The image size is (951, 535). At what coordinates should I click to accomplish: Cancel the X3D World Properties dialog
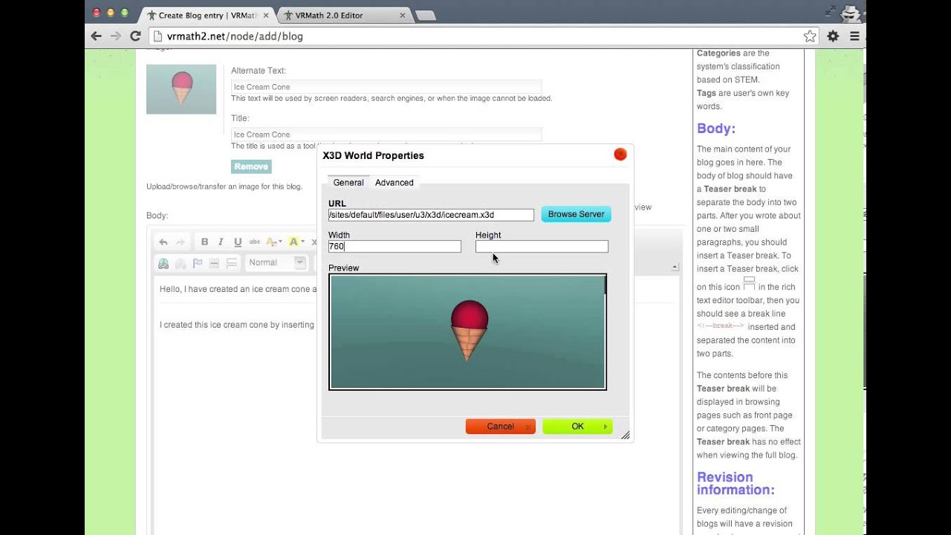500,427
